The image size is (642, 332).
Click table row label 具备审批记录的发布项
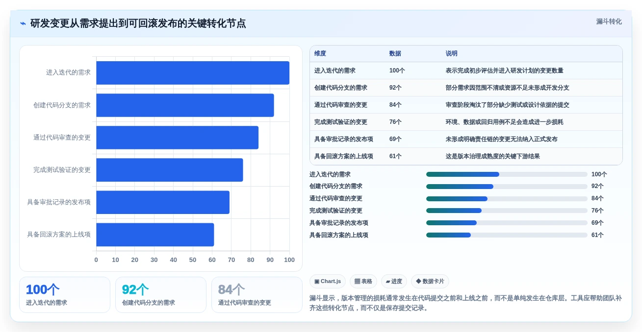pos(344,139)
